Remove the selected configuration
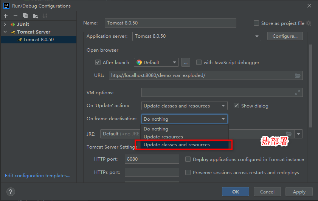Screen dimensions: 318x201 tap(16, 16)
